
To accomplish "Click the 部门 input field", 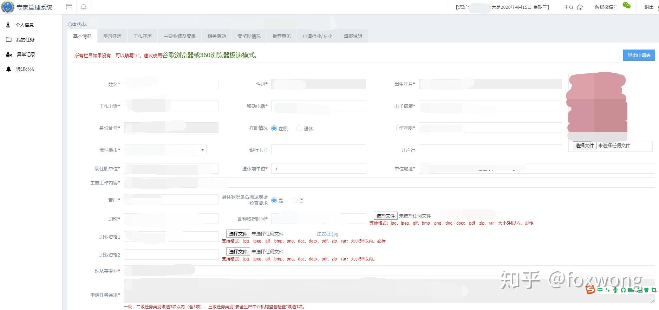I will [171, 200].
